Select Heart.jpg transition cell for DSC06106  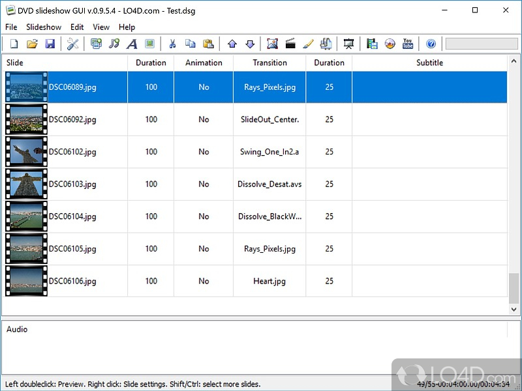[269, 282]
